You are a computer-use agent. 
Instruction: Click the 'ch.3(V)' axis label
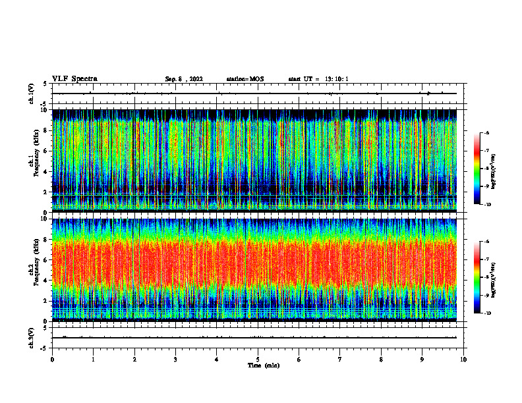pos(32,338)
